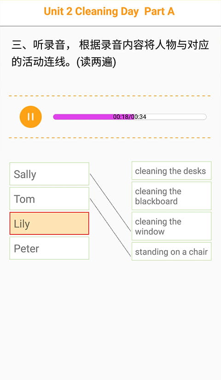The width and height of the screenshot is (221, 380).
Task: Click the "Unit 2 Cleaning Day Part A" title
Action: click(109, 12)
